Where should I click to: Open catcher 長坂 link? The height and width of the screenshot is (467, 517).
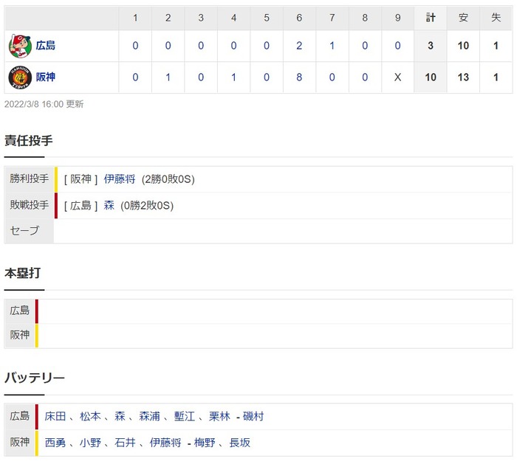click(x=239, y=443)
